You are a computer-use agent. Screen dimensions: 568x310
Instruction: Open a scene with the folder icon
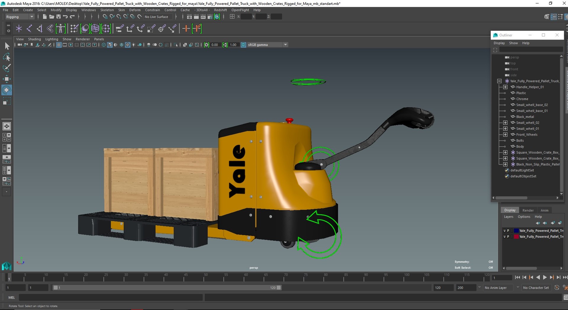pos(51,17)
